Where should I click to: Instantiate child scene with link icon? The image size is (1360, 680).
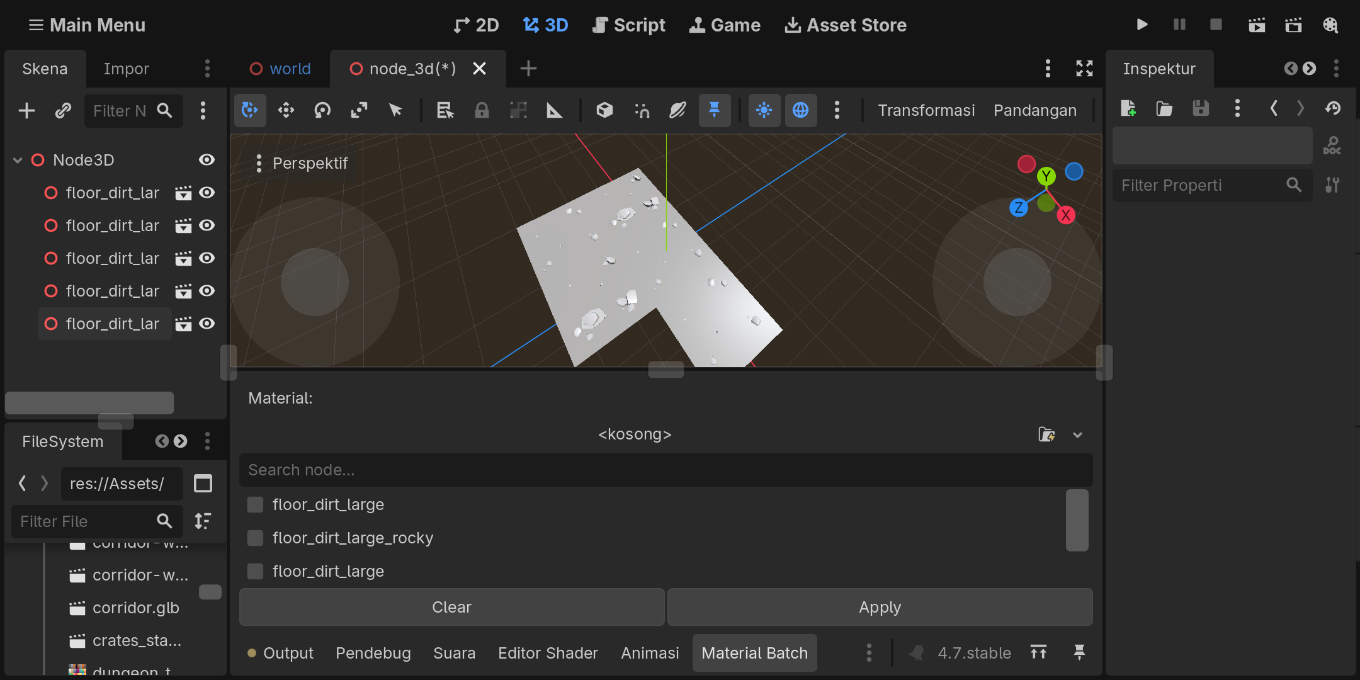63,111
